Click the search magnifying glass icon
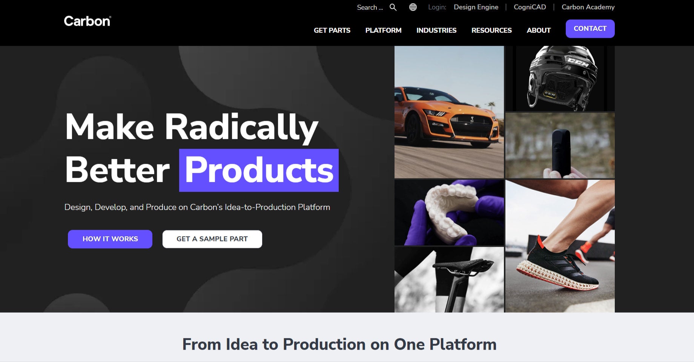The width and height of the screenshot is (694, 362). (x=393, y=7)
